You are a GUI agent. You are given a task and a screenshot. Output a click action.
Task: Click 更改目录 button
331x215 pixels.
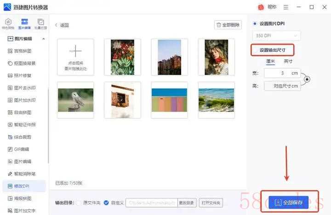click(187, 203)
